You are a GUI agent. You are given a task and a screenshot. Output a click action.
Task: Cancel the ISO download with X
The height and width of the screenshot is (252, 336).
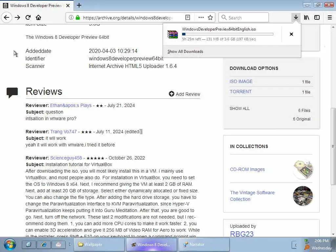pyautogui.click(x=291, y=34)
